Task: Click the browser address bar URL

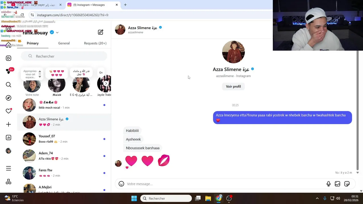Action: (x=73, y=15)
